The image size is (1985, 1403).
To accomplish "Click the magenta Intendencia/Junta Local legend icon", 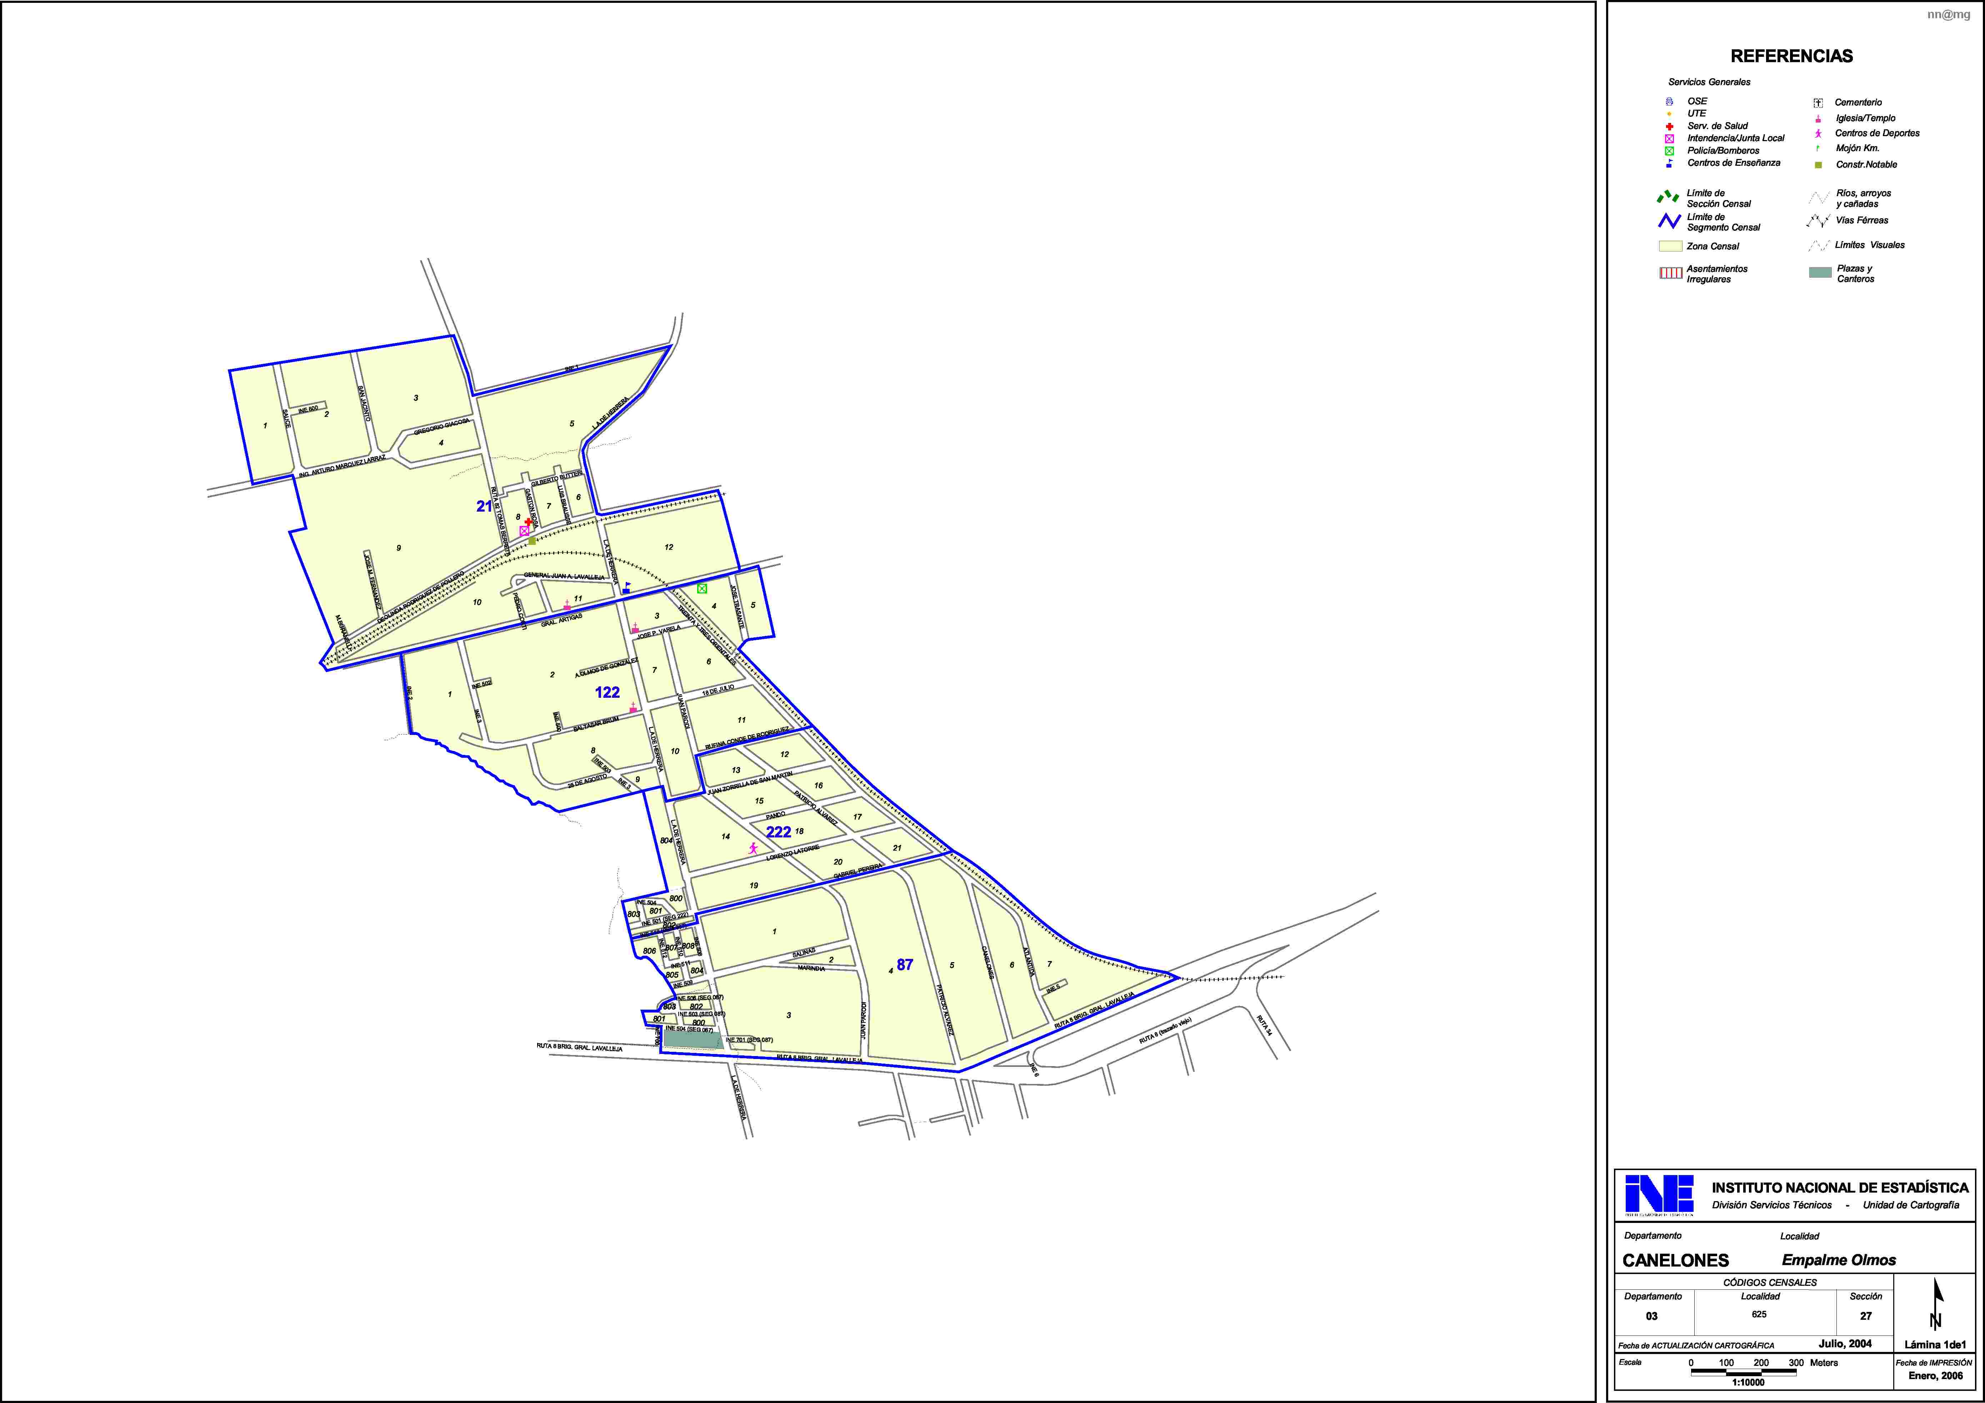I will click(x=1669, y=138).
